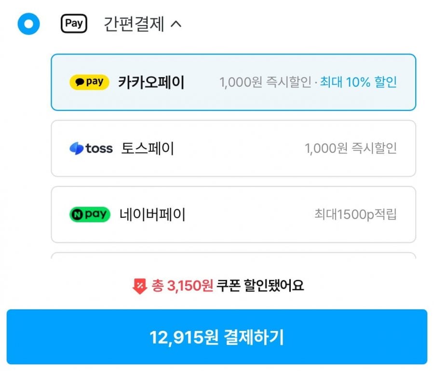Click the 쿠폰 할인됐어요 text
The height and width of the screenshot is (371, 434).
[261, 286]
